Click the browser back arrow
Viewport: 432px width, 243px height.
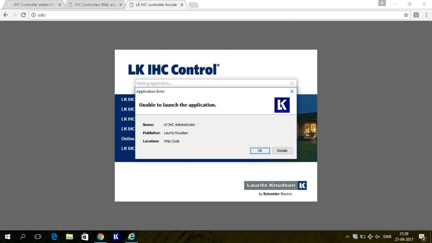6,15
